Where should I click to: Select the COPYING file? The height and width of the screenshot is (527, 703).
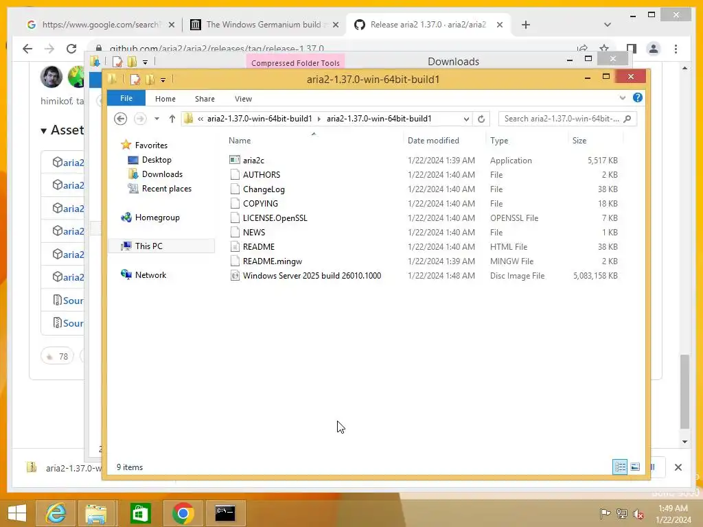coord(260,203)
